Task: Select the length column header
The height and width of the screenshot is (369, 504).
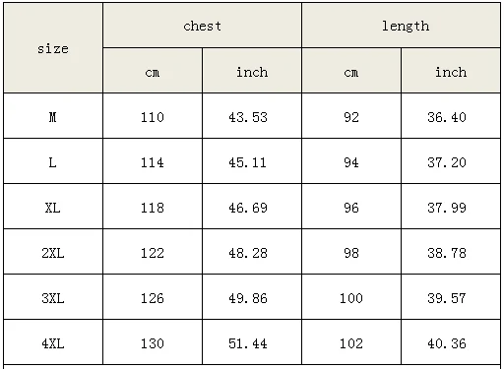Action: [401, 26]
